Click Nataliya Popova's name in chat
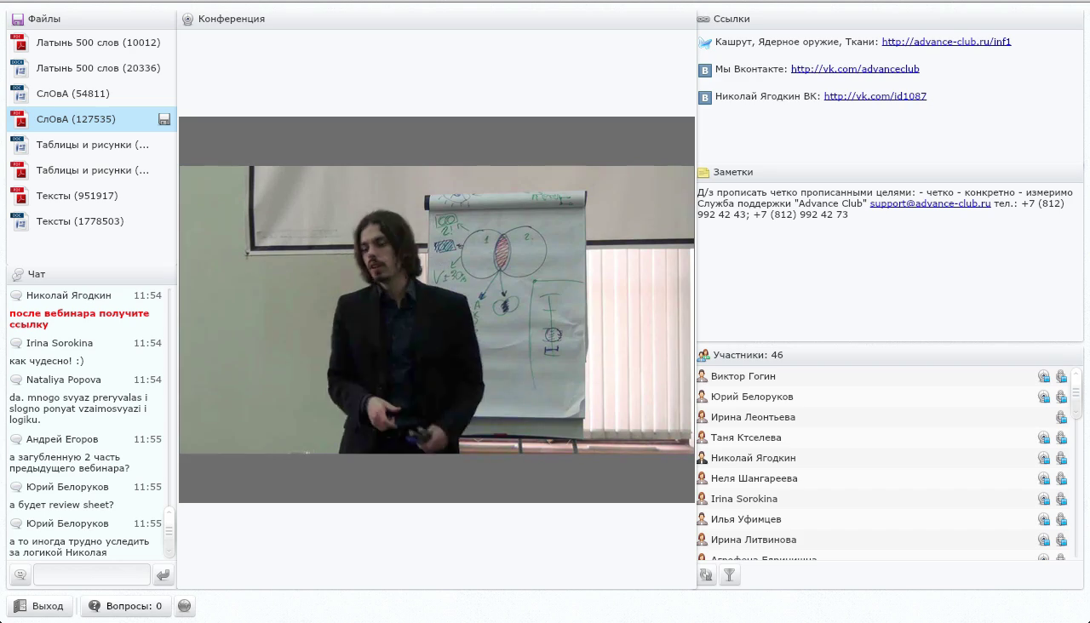1090x623 pixels. [x=64, y=380]
